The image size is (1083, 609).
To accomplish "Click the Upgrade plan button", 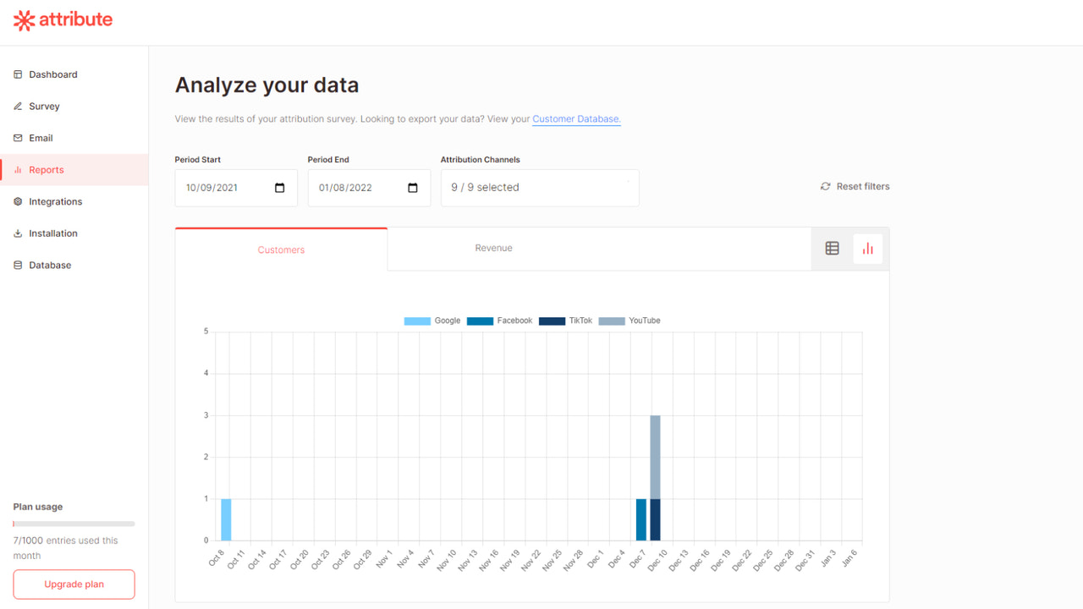I will coord(74,584).
